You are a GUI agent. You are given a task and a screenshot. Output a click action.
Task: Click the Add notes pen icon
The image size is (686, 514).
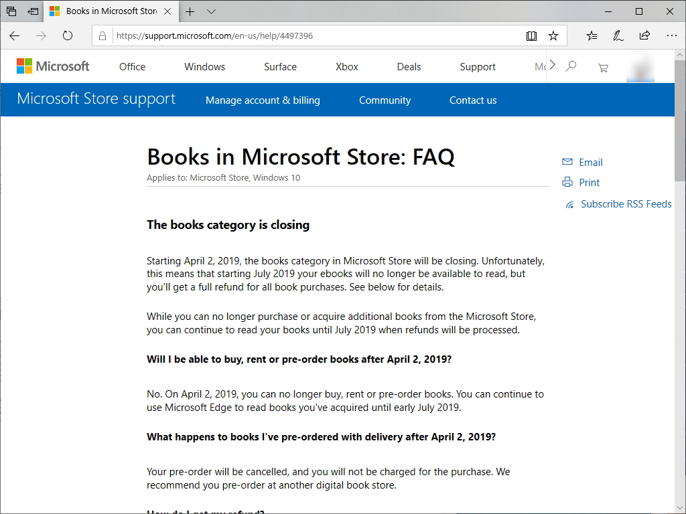618,36
